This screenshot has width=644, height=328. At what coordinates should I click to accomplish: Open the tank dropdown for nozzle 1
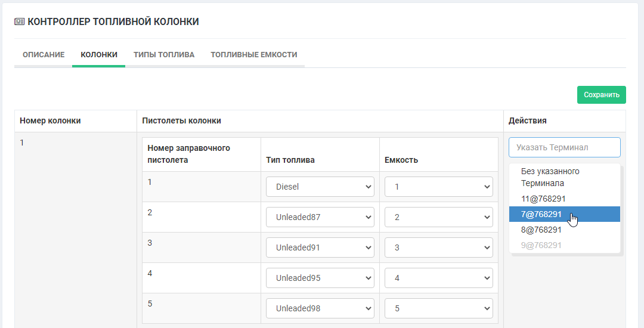[x=439, y=187]
